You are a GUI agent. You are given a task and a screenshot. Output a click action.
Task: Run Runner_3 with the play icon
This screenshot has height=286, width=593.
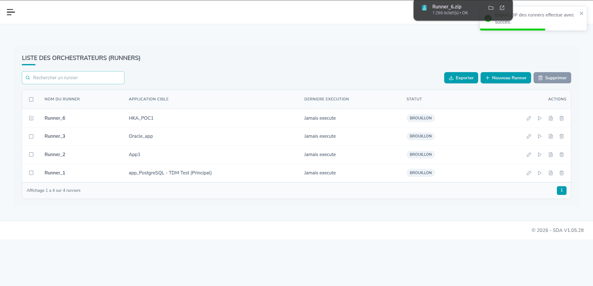click(x=539, y=136)
